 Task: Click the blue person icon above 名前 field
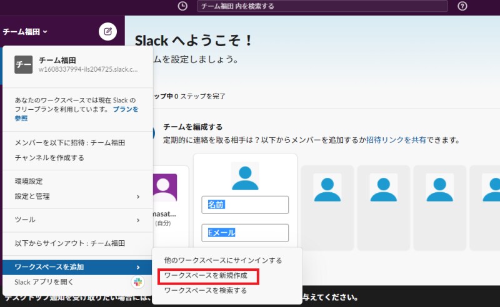244,176
